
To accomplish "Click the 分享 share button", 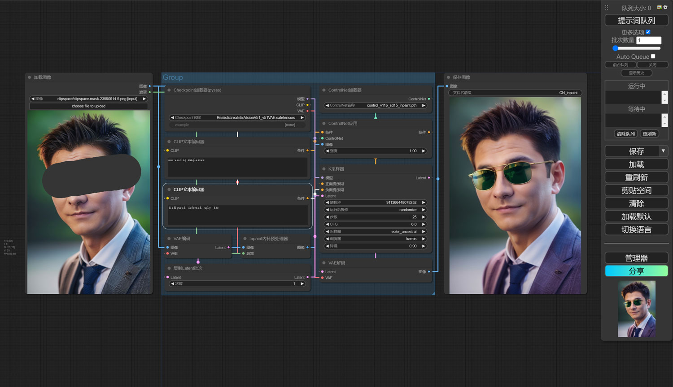I will pos(636,271).
